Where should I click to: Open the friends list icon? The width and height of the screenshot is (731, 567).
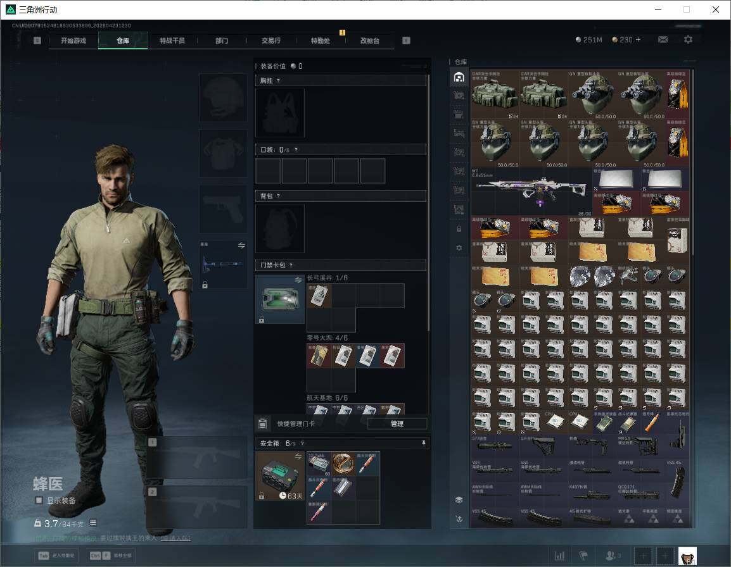[612, 556]
